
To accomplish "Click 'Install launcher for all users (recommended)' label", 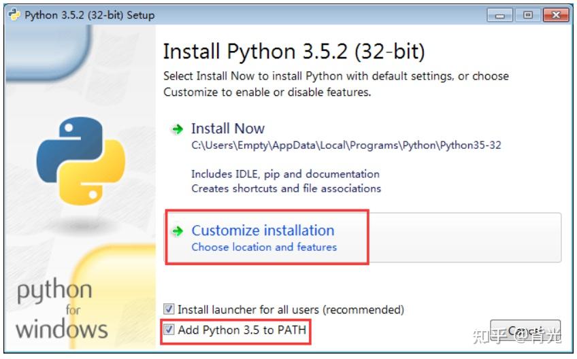I will (291, 309).
